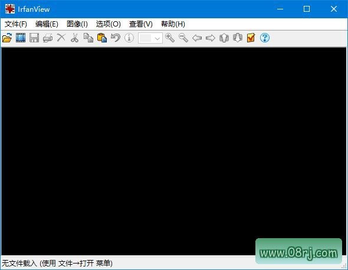Image resolution: width=348 pixels, height=270 pixels.
Task: Open help with the question mark icon
Action: [x=265, y=38]
